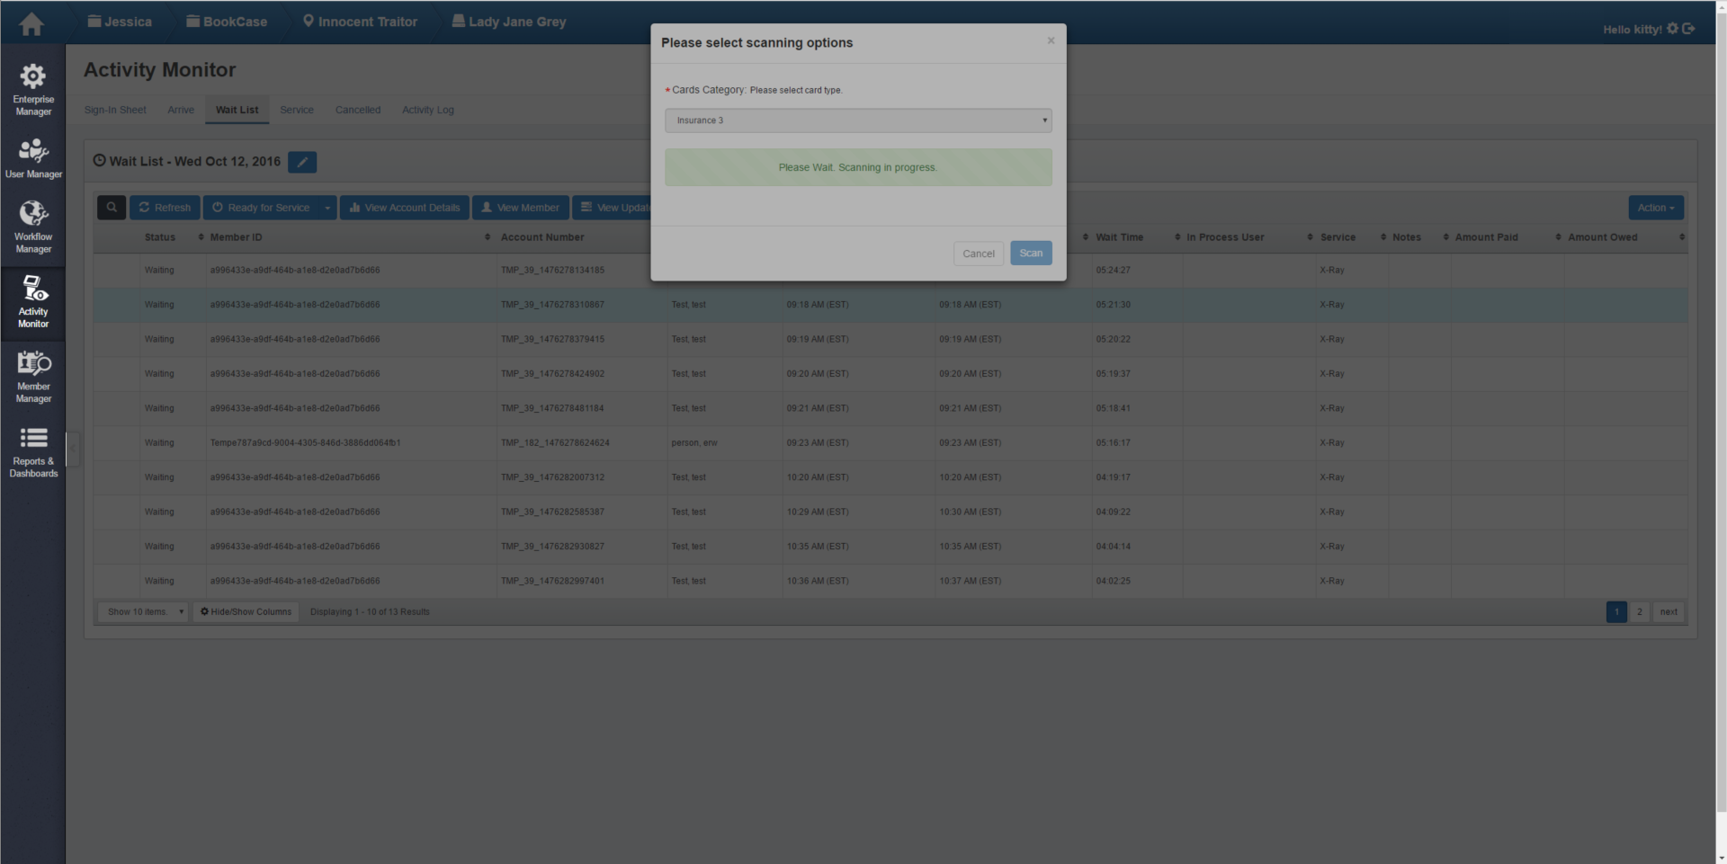Click Cancel in the scanning dialog

pyautogui.click(x=978, y=254)
